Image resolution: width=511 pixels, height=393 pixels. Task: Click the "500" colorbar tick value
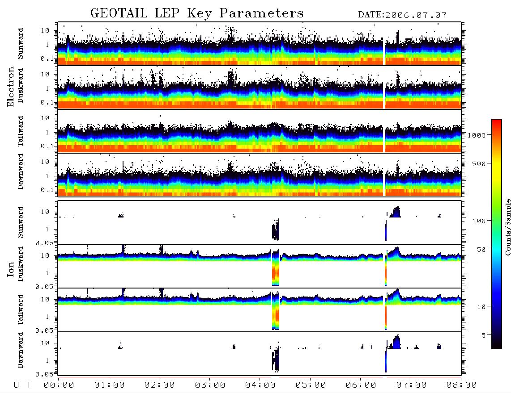point(479,163)
